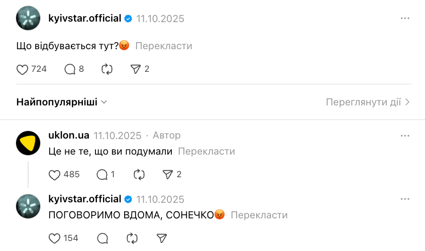Open kyivstar.official profile from top username
The image size is (425, 251).
pos(85,19)
